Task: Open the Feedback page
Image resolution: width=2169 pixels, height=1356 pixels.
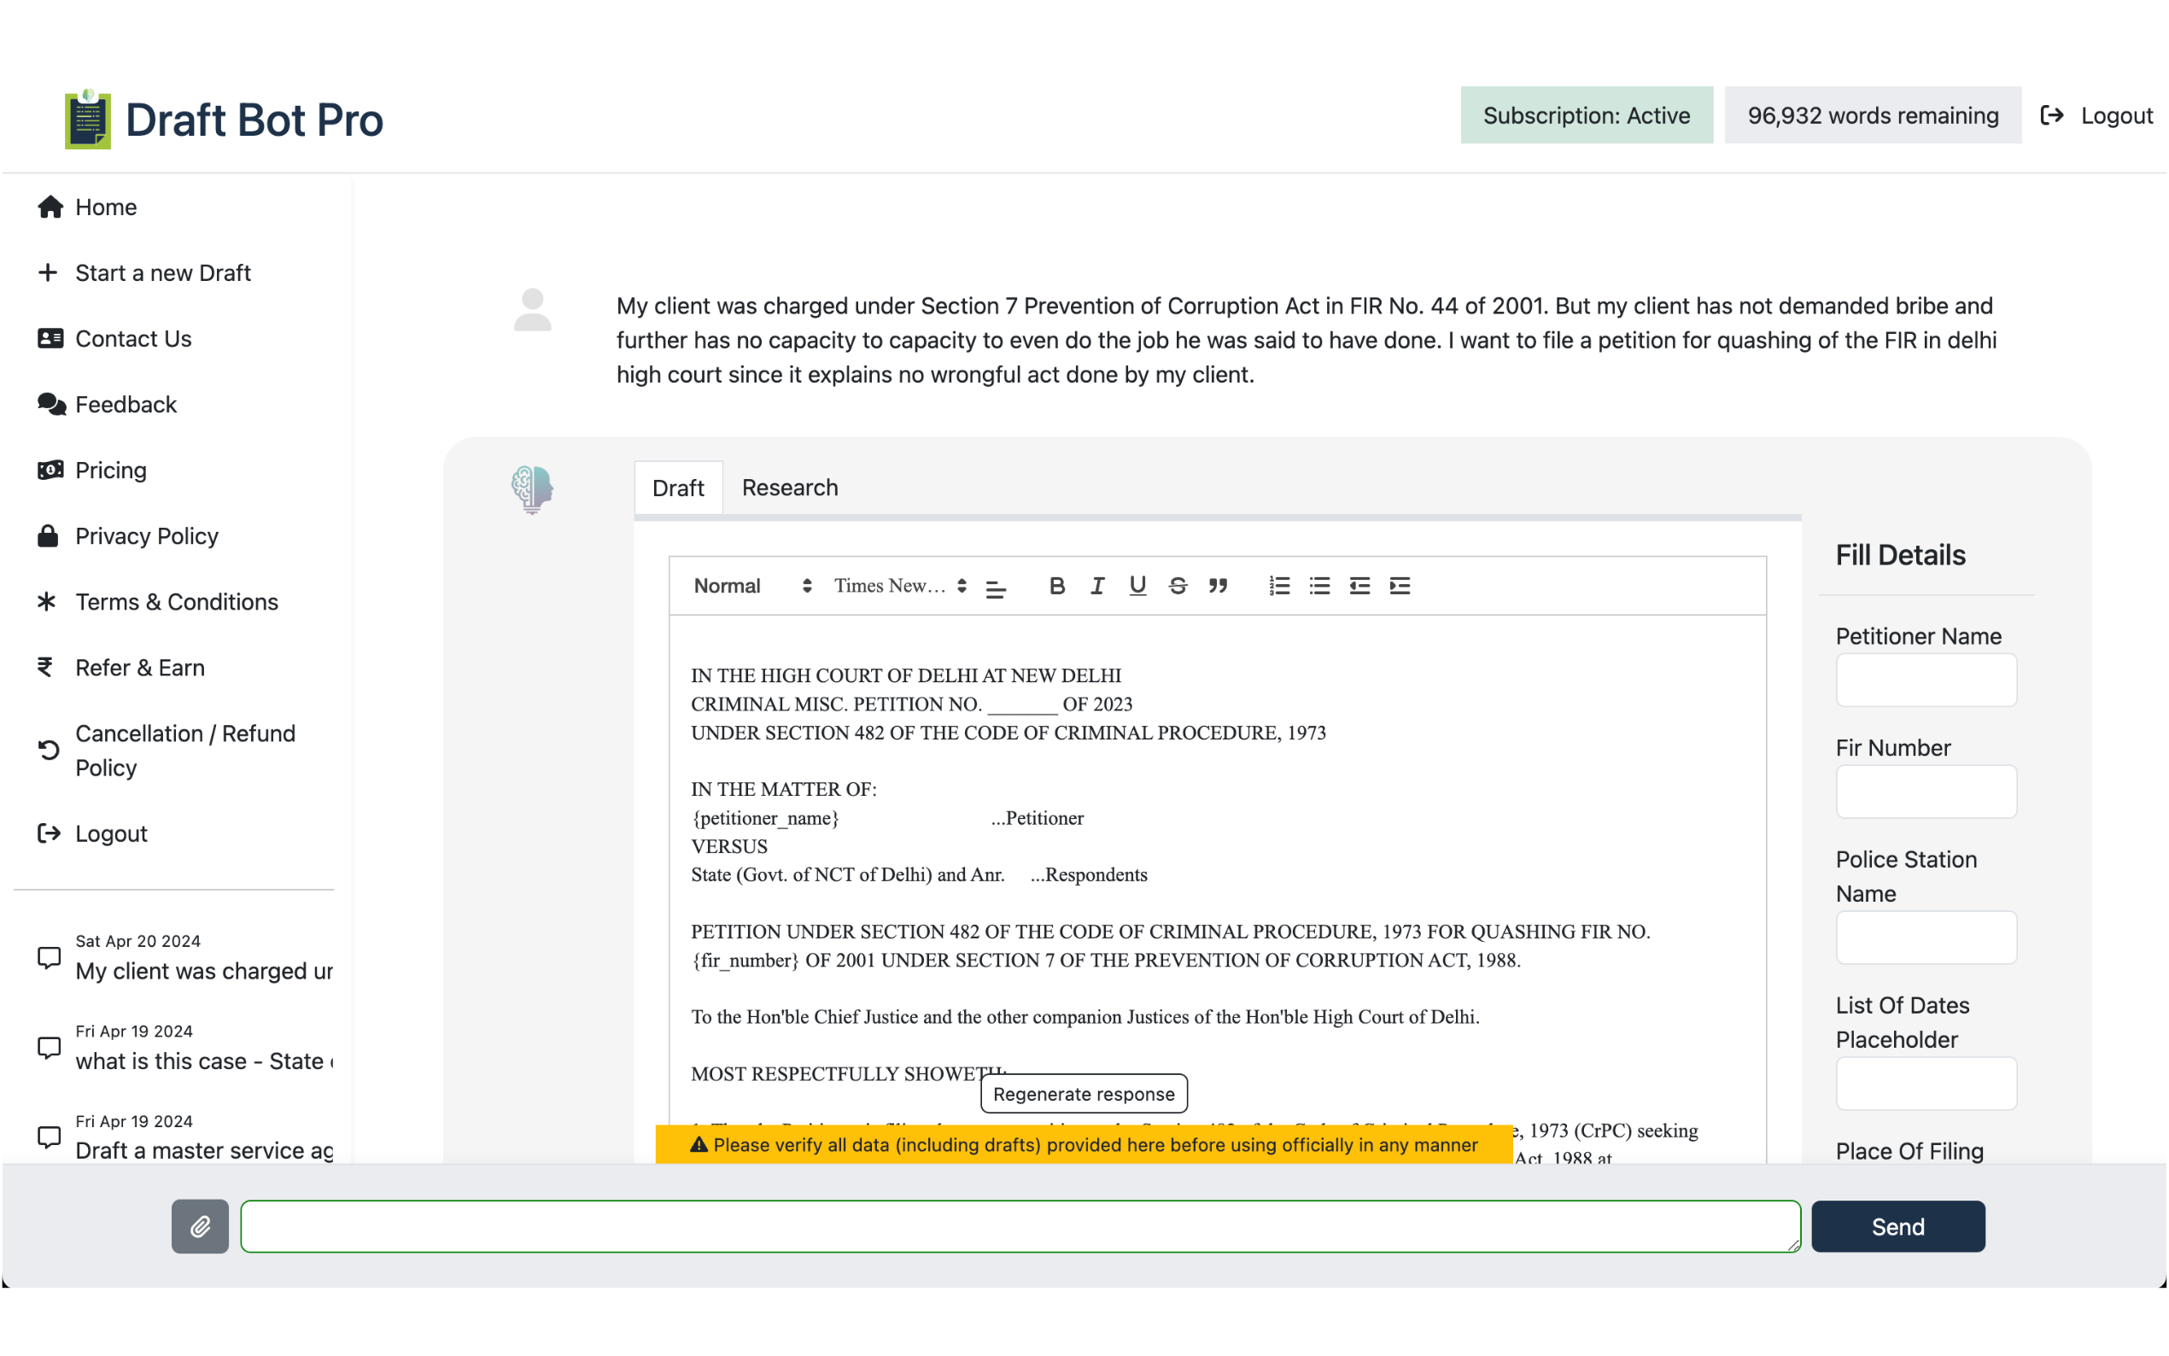Action: (x=126, y=405)
